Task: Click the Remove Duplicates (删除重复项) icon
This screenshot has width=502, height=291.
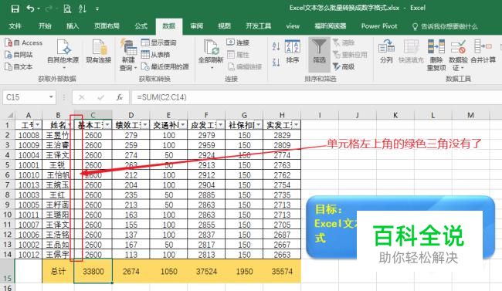Action: 436,55
